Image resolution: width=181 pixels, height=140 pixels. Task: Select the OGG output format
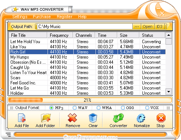[123, 108]
